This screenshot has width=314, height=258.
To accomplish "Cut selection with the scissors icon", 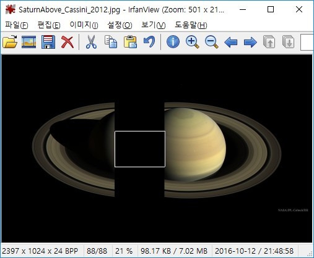I will [x=91, y=42].
